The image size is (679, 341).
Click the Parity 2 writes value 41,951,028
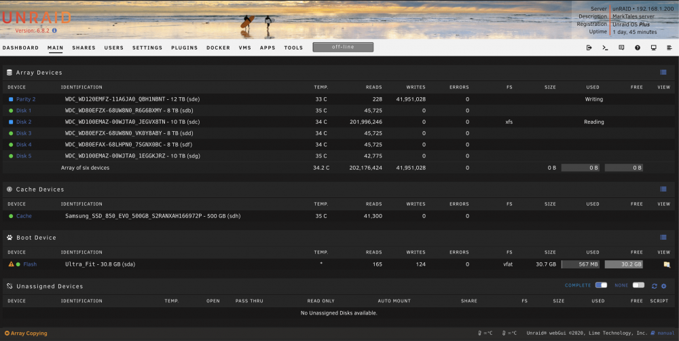click(x=411, y=99)
